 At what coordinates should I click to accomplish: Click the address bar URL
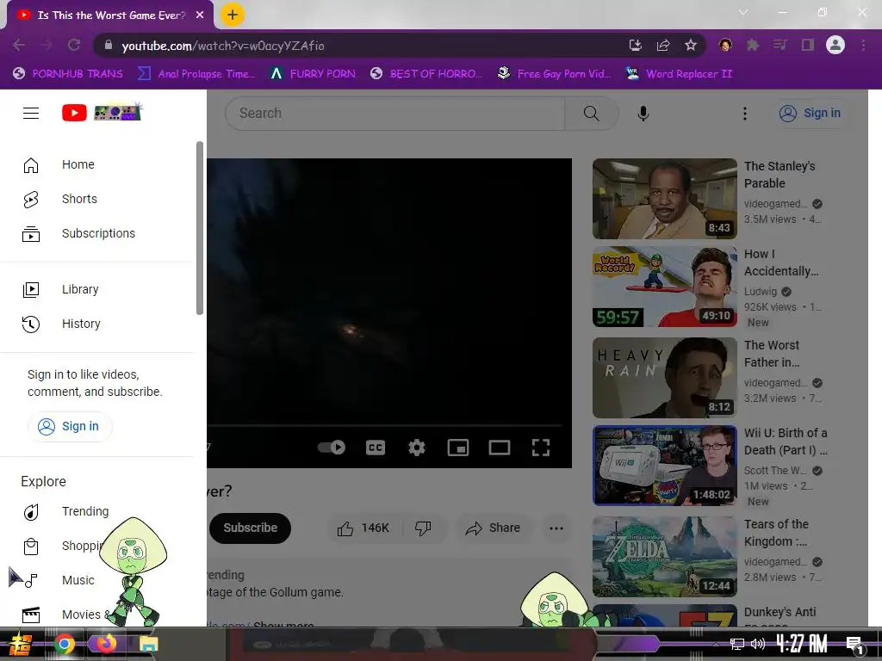coord(223,46)
